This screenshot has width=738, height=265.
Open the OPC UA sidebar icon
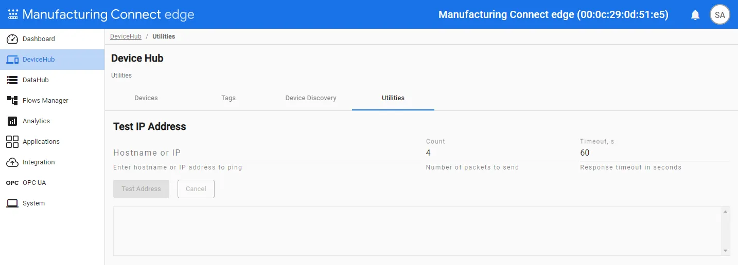click(12, 183)
